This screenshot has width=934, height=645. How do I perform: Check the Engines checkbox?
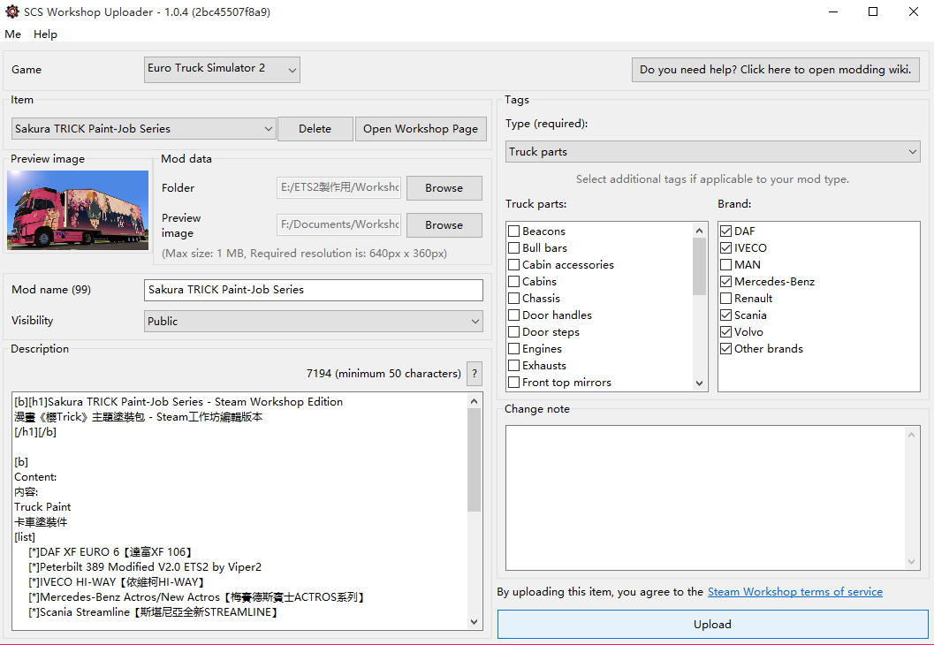click(x=514, y=348)
